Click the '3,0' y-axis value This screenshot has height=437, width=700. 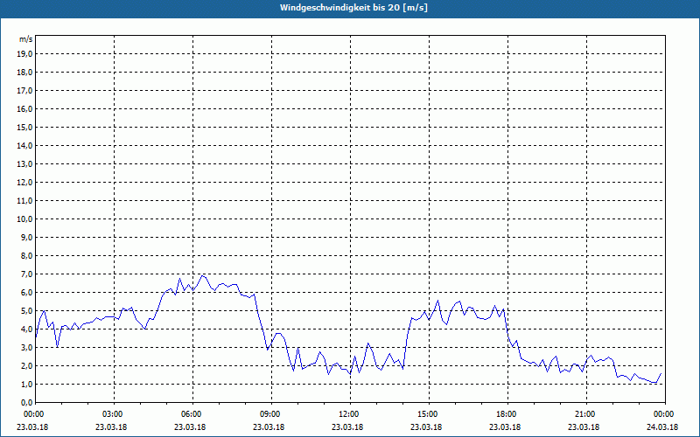coord(26,347)
